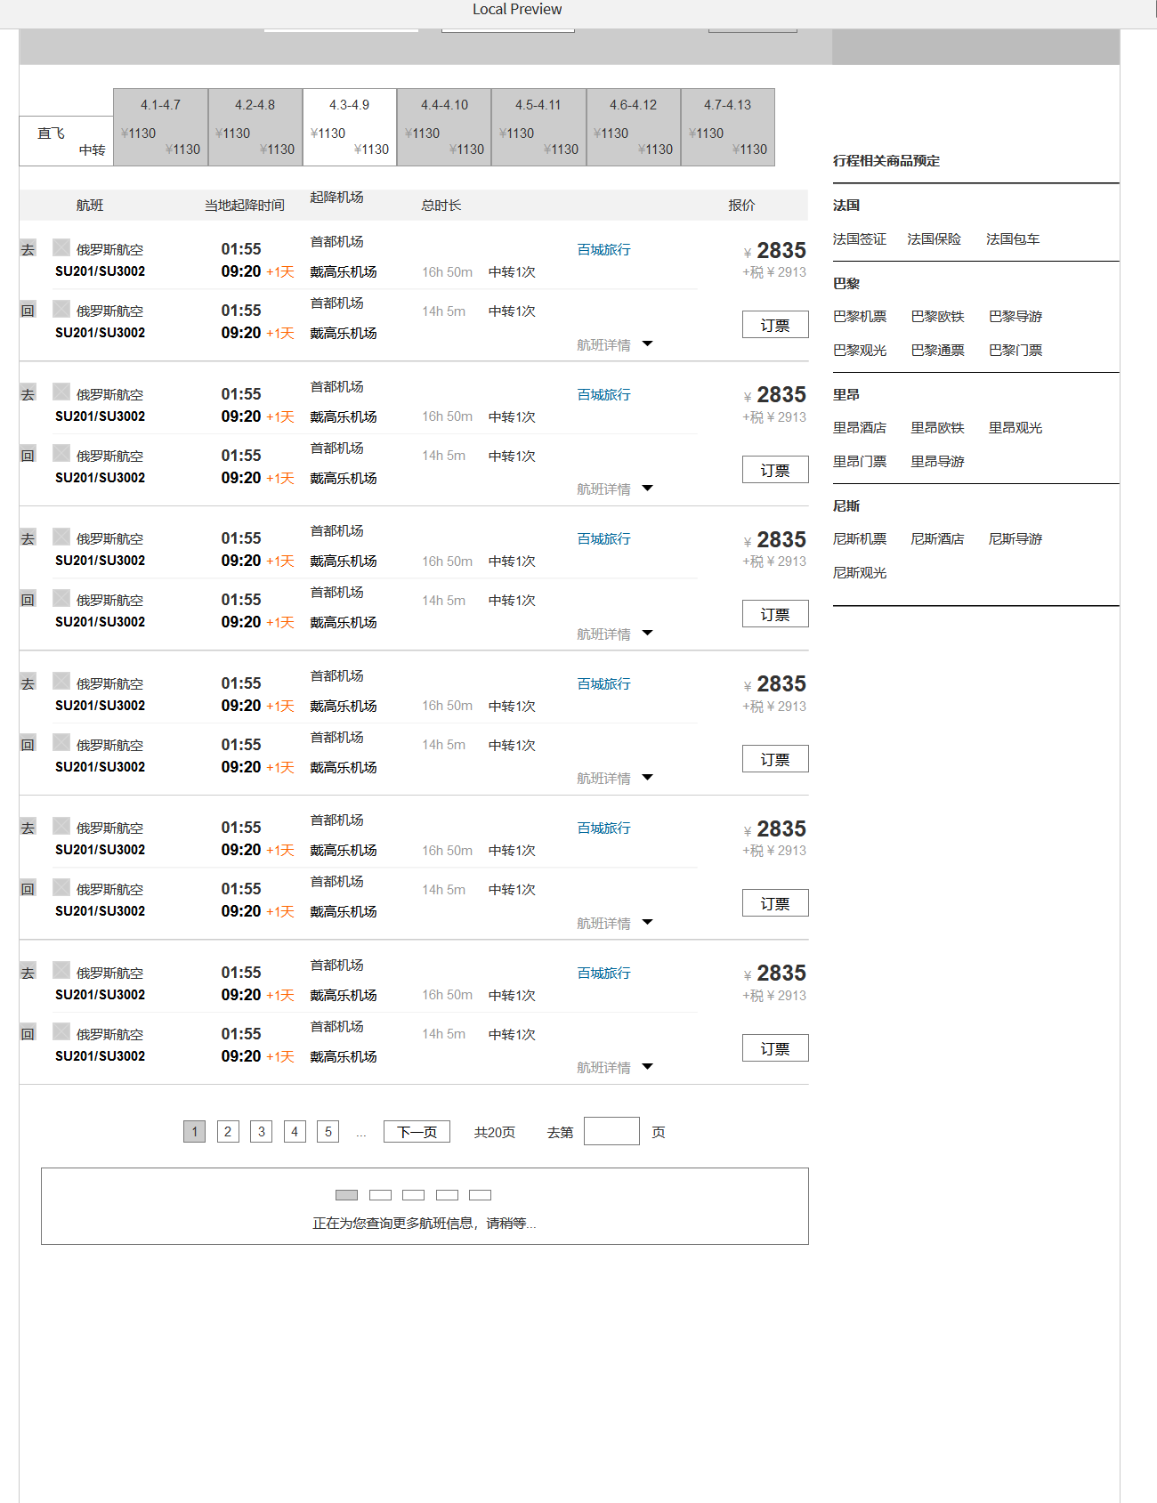This screenshot has width=1157, height=1503.
Task: Select the 4.1-4.7 date tab
Action: 161,127
